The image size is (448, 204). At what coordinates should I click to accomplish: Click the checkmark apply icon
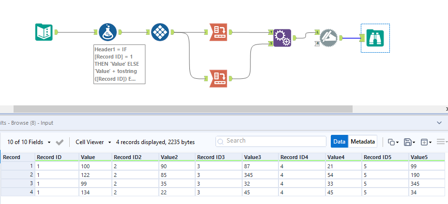(60, 142)
